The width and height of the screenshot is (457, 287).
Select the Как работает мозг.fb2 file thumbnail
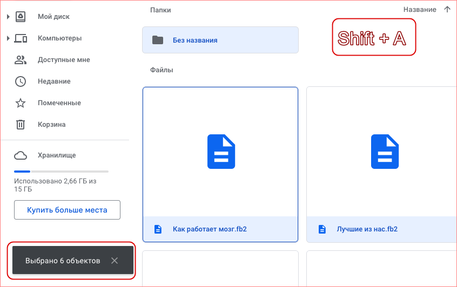[220, 152]
